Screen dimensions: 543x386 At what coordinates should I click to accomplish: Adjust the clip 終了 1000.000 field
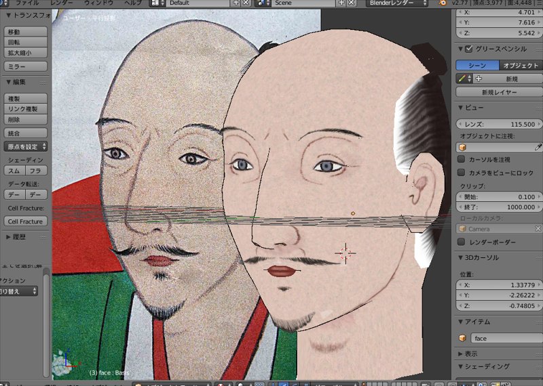tap(499, 207)
